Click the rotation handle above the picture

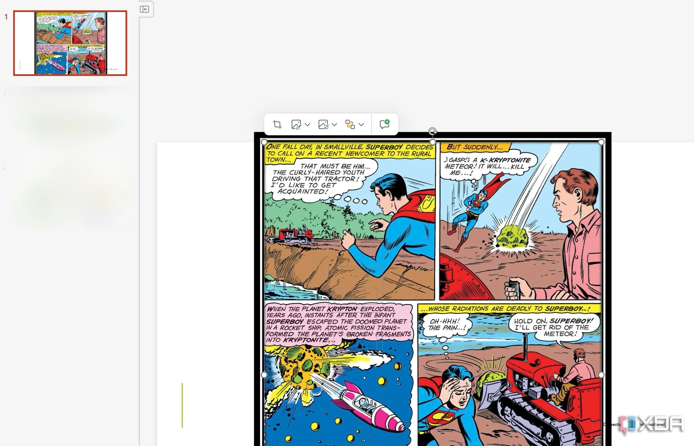point(432,132)
